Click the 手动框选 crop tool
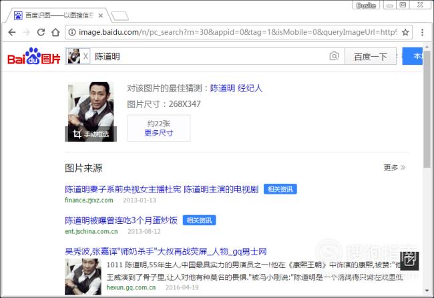Viewport: 434px width, 298px height. pyautogui.click(x=91, y=134)
